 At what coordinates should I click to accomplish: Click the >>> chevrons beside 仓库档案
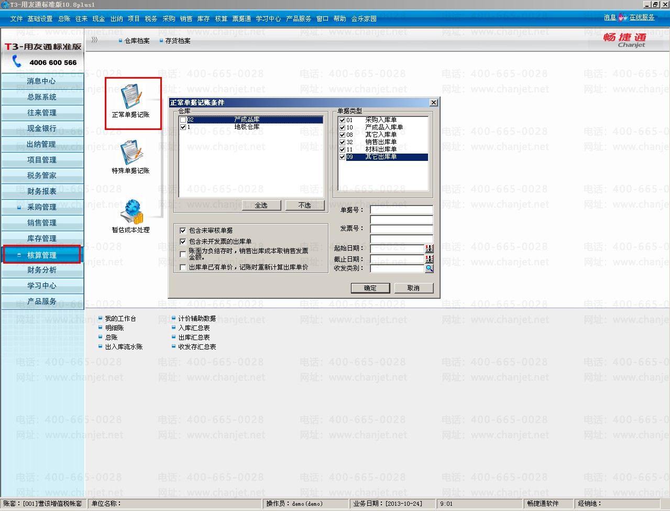click(95, 40)
